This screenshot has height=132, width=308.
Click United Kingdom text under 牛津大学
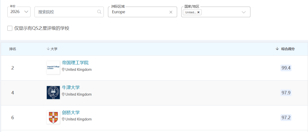point(78,94)
